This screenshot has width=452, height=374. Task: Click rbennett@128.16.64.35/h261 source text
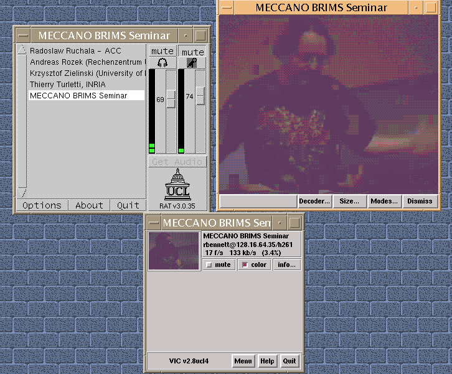point(248,245)
